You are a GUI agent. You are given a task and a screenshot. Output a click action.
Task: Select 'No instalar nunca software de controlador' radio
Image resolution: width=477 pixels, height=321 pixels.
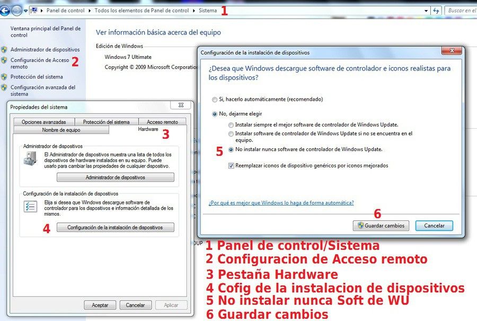click(x=231, y=149)
